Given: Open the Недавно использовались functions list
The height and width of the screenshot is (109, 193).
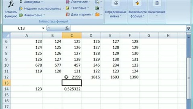Looking at the screenshot, I should (x=42, y=8).
